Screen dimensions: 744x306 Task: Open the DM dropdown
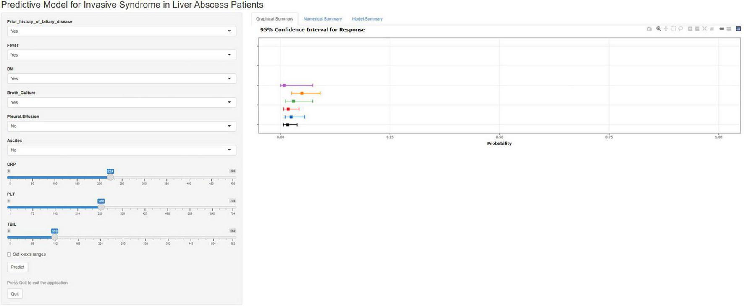pos(121,78)
